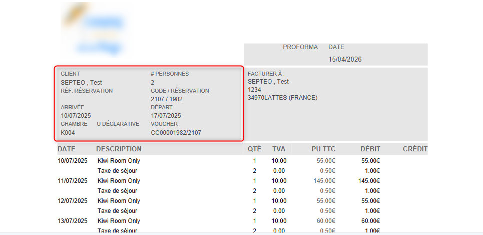Click voucher number CC00001982/2107
This screenshot has width=483, height=235.
click(176, 133)
